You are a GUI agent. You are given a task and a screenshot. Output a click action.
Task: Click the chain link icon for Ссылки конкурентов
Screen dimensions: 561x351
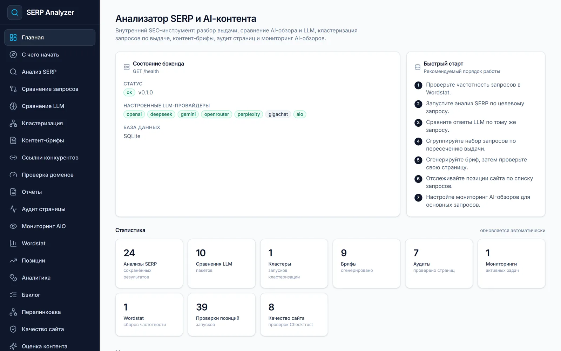pos(13,158)
